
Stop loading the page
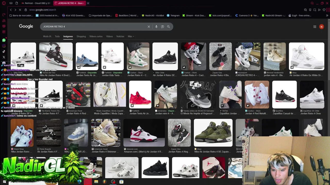coord(20,10)
